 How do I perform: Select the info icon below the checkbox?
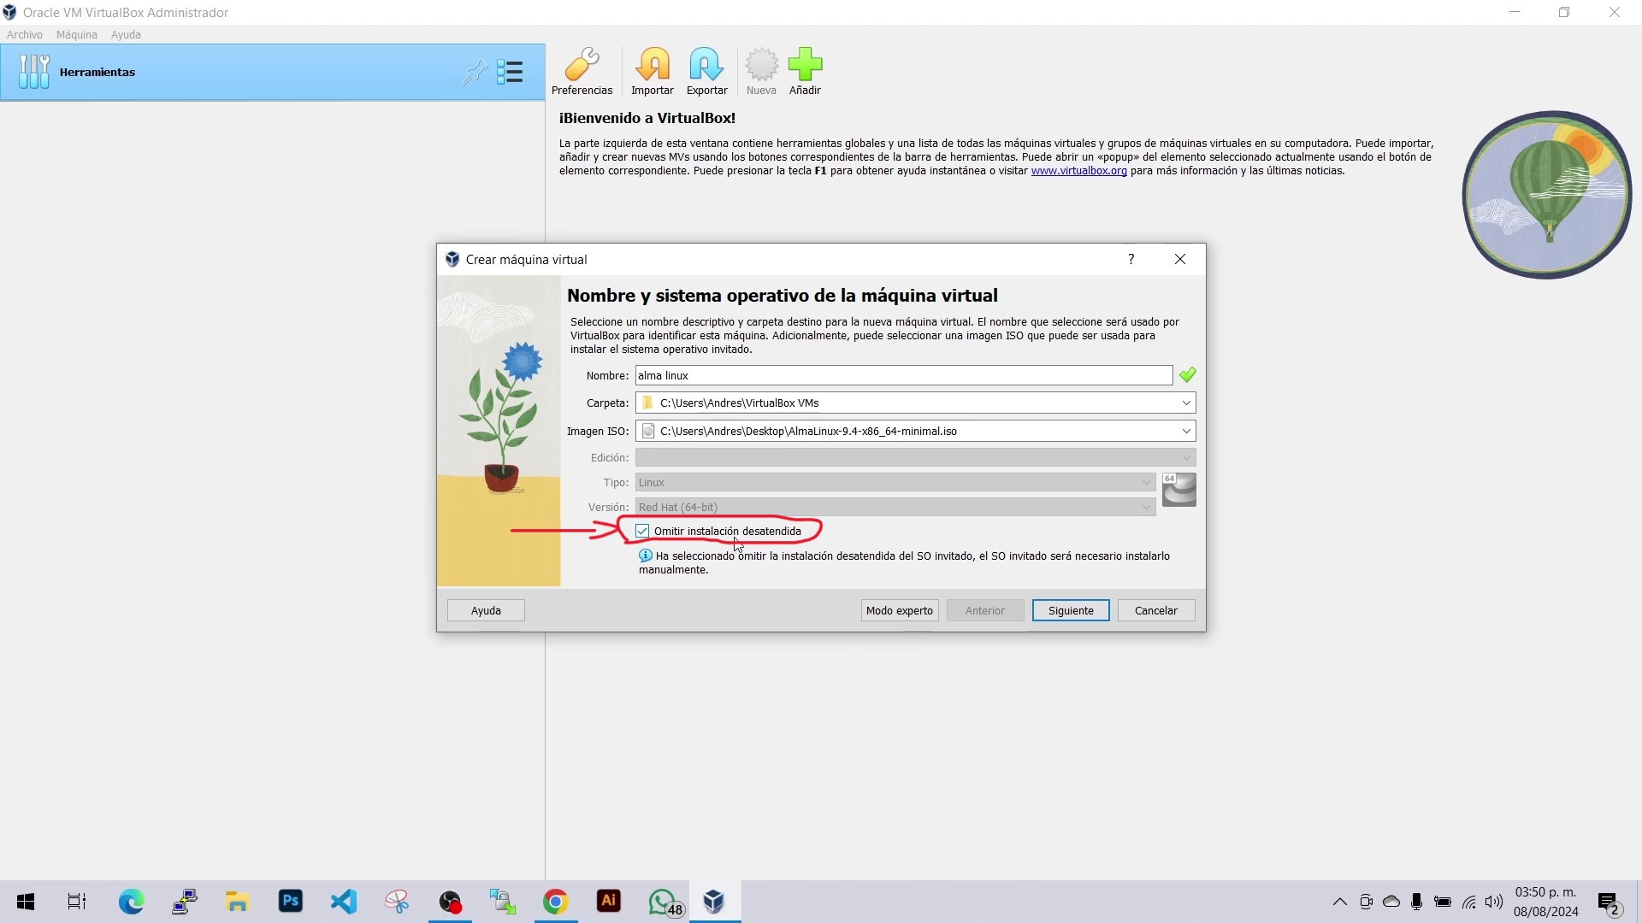(x=646, y=556)
